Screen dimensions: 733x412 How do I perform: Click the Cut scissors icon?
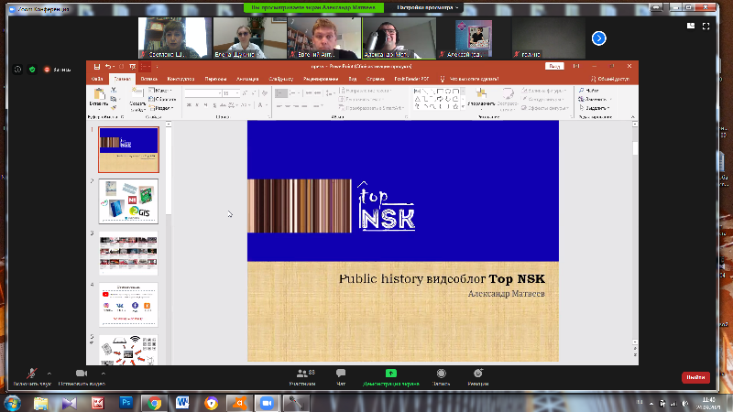tap(114, 90)
